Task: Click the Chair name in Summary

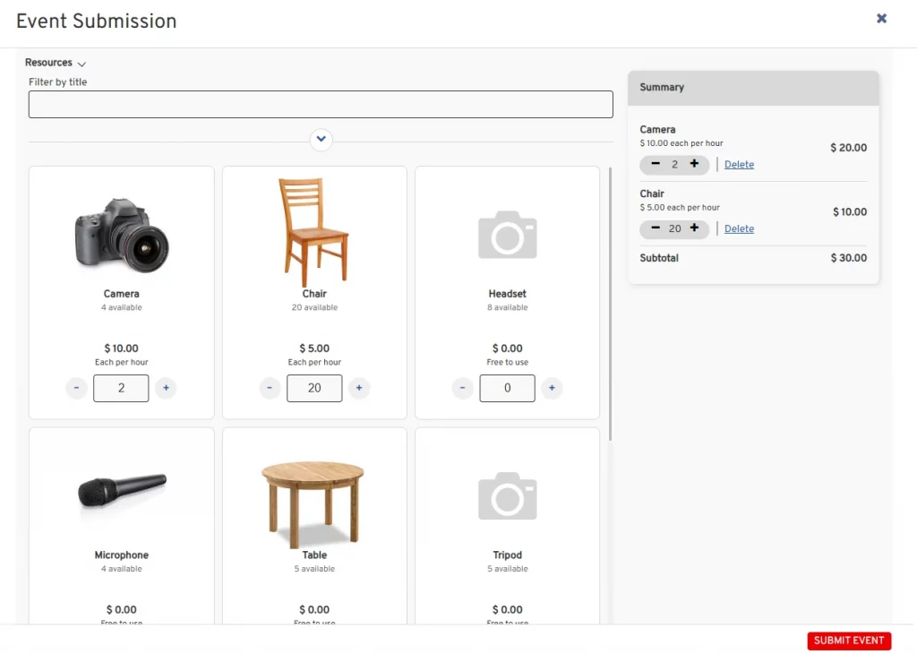Action: tap(652, 194)
